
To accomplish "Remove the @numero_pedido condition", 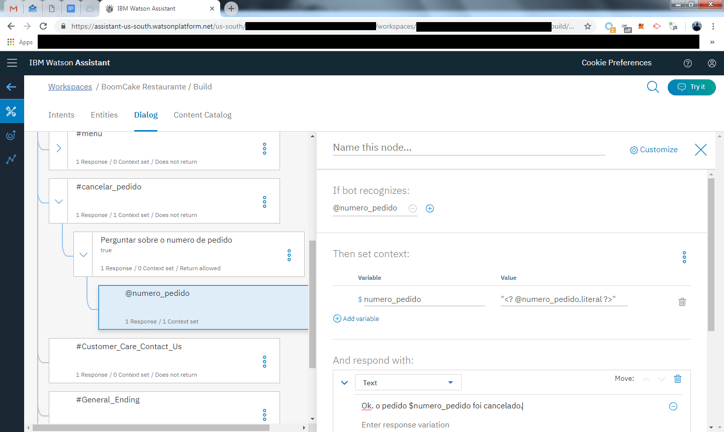I will [x=413, y=208].
